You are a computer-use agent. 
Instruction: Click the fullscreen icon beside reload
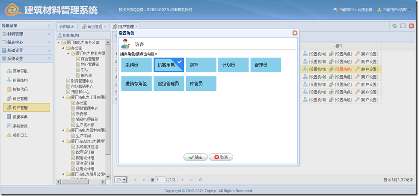[403, 26]
